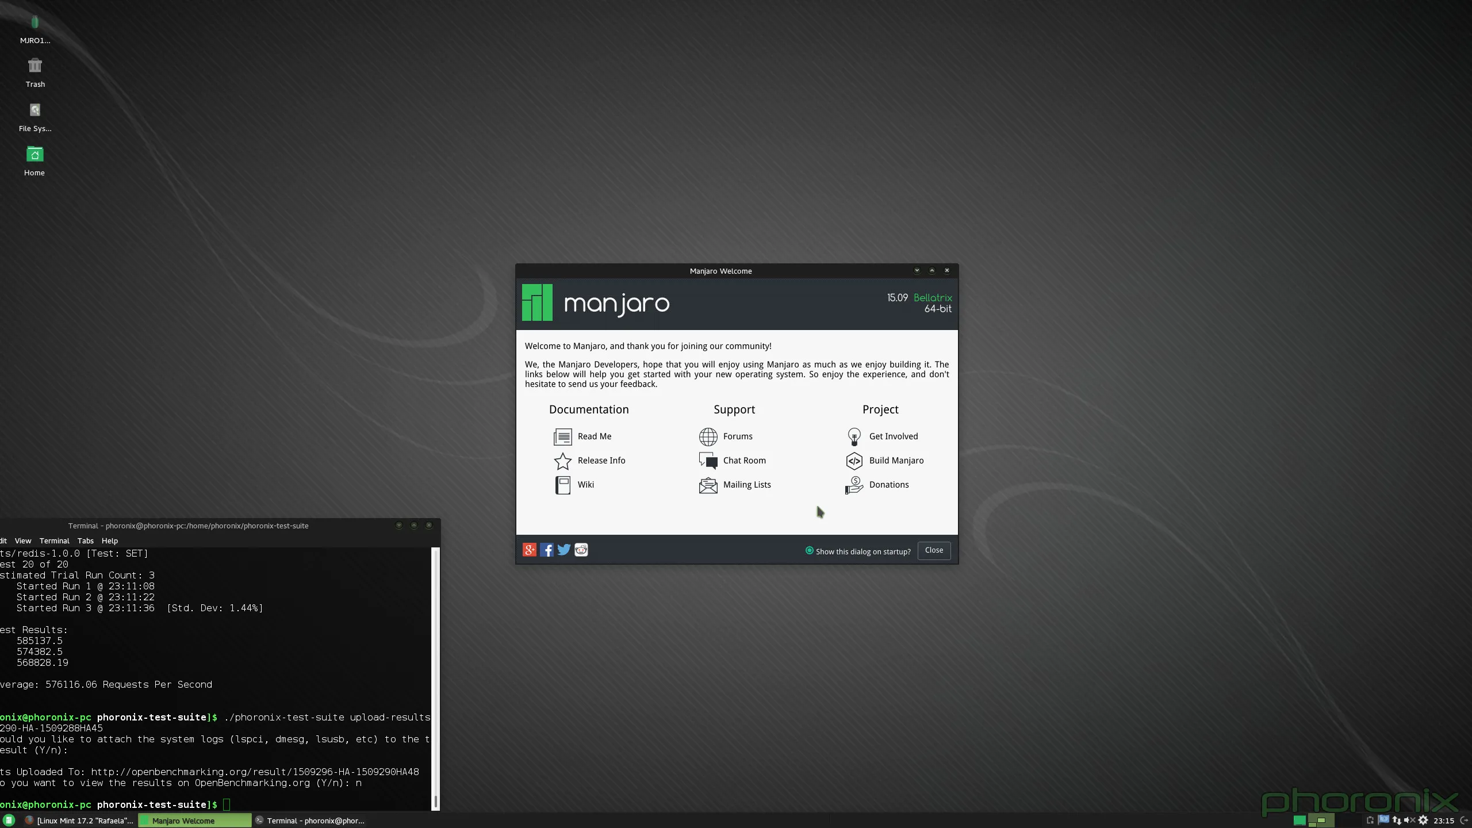Open Forums globe icon

pos(708,437)
